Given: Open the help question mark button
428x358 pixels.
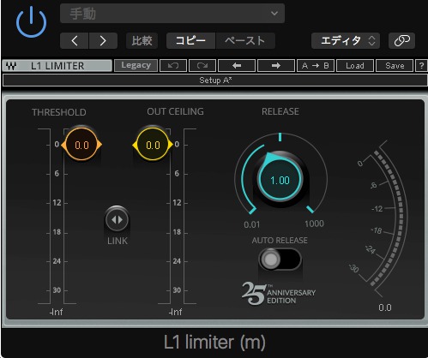Looking at the screenshot, I should tap(421, 65).
